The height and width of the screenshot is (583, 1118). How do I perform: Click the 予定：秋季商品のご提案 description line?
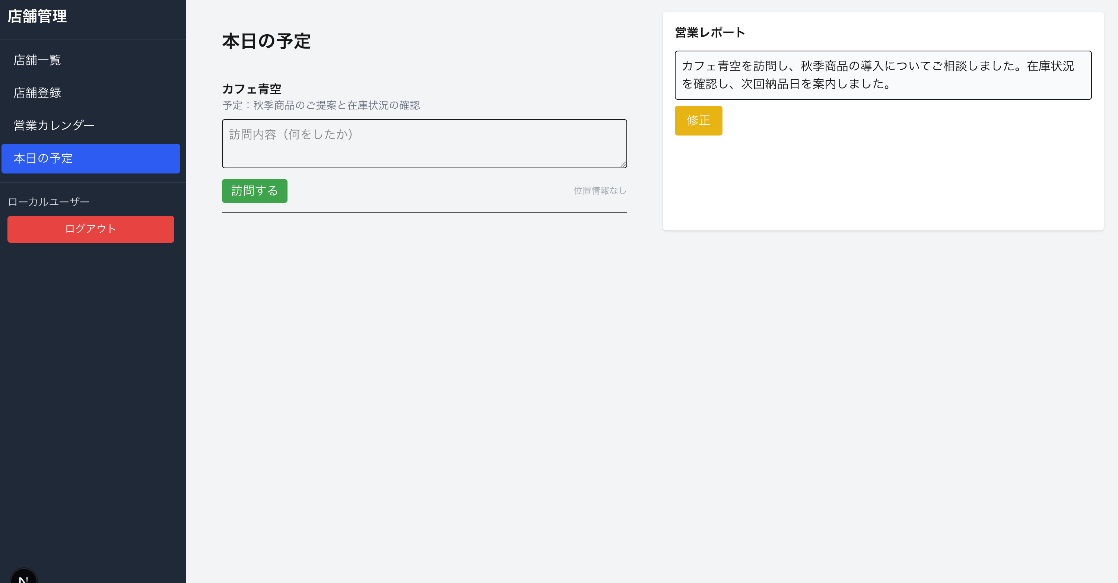[321, 105]
